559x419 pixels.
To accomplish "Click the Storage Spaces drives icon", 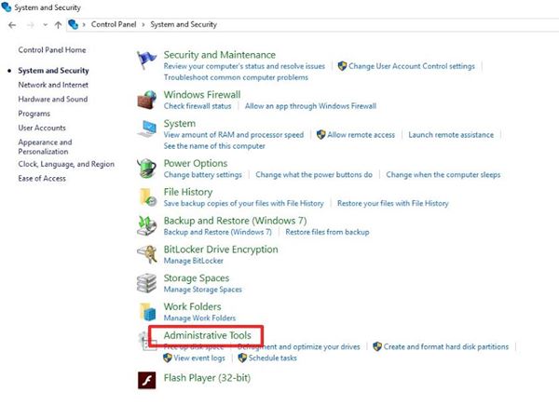I will click(146, 283).
